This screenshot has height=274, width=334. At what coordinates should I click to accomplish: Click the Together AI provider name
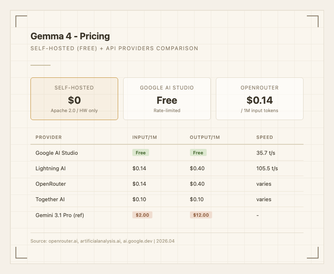[x=50, y=200]
